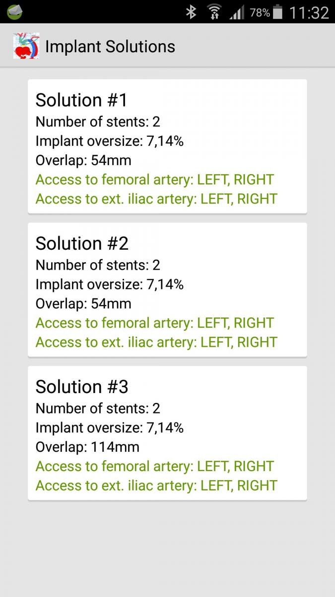Select Solution #1 ext. iliac artery line

(x=156, y=199)
